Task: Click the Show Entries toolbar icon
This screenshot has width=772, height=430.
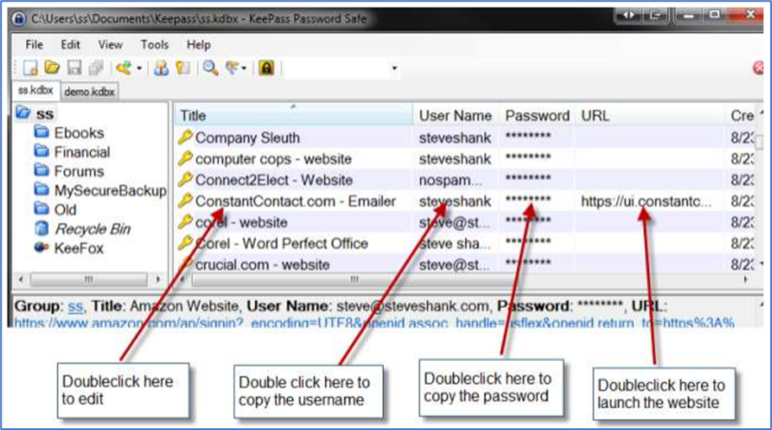Action: coord(232,67)
